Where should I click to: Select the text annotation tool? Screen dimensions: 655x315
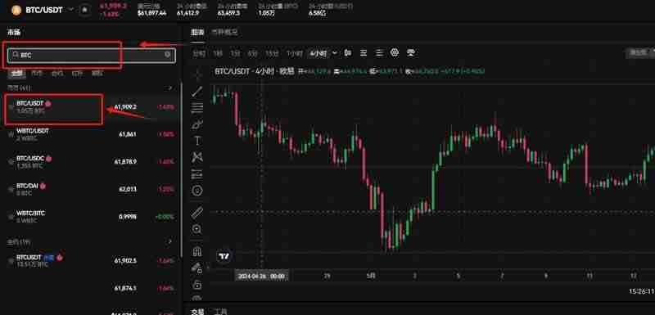click(197, 141)
